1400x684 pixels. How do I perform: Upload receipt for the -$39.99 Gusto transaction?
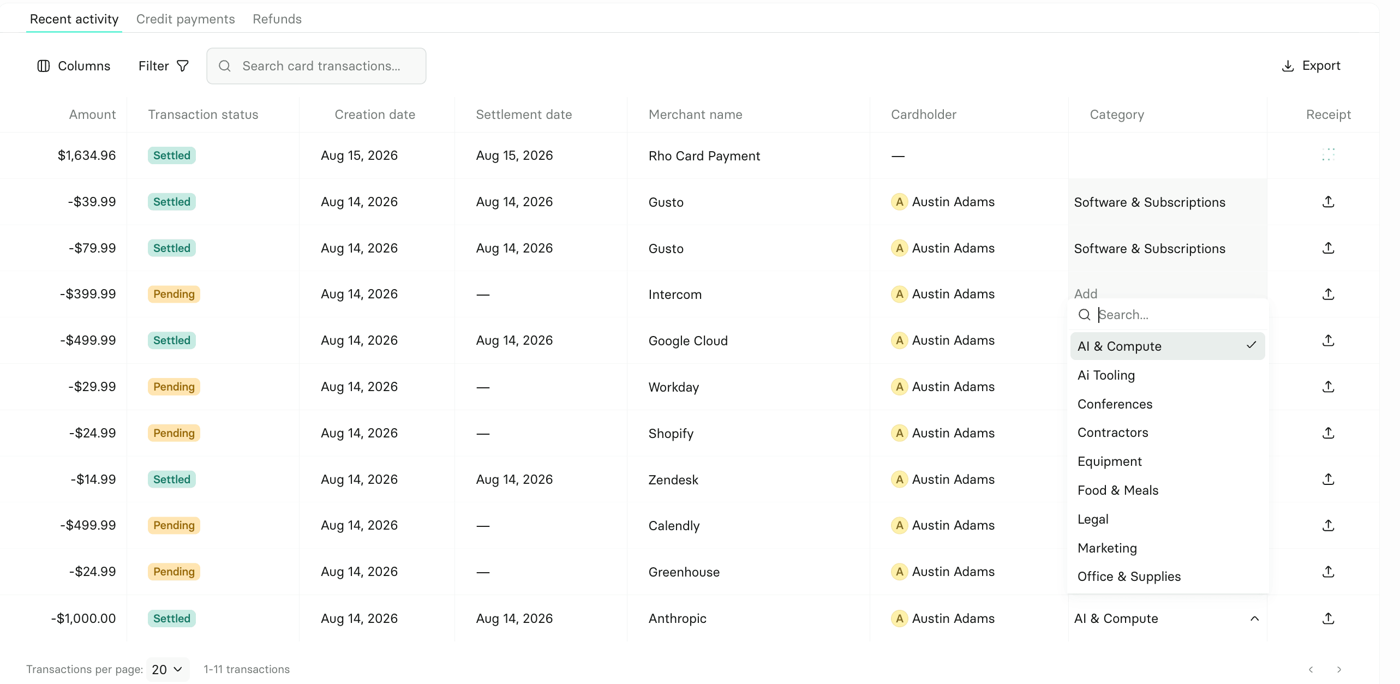click(1328, 202)
